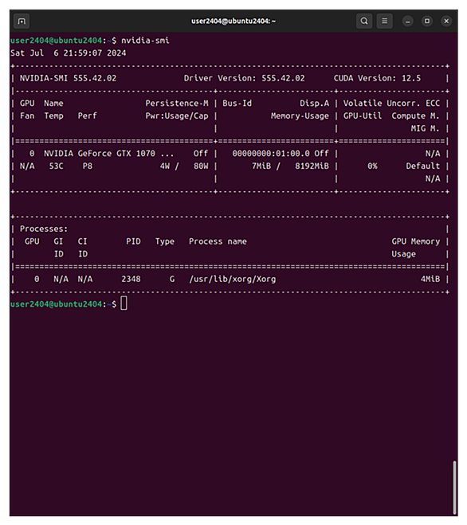Maximize the terminal window
Screen dimensions: 467x525
click(x=427, y=21)
